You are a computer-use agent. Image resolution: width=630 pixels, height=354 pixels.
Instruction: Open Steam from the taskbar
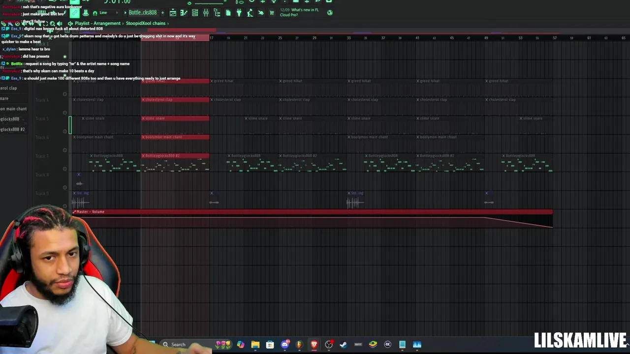coord(343,345)
